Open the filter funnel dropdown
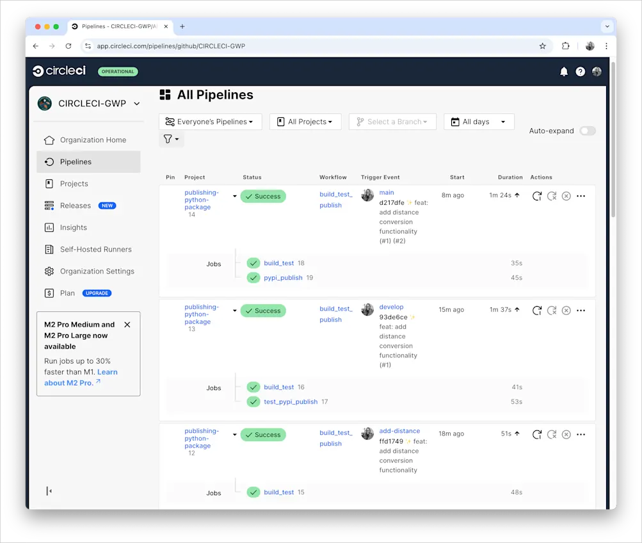 point(171,139)
